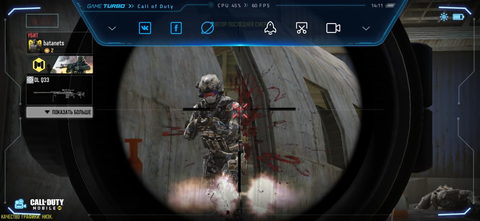Tap the battery icon at the top right
Viewport: 480px width, 221px height.
(x=458, y=17)
